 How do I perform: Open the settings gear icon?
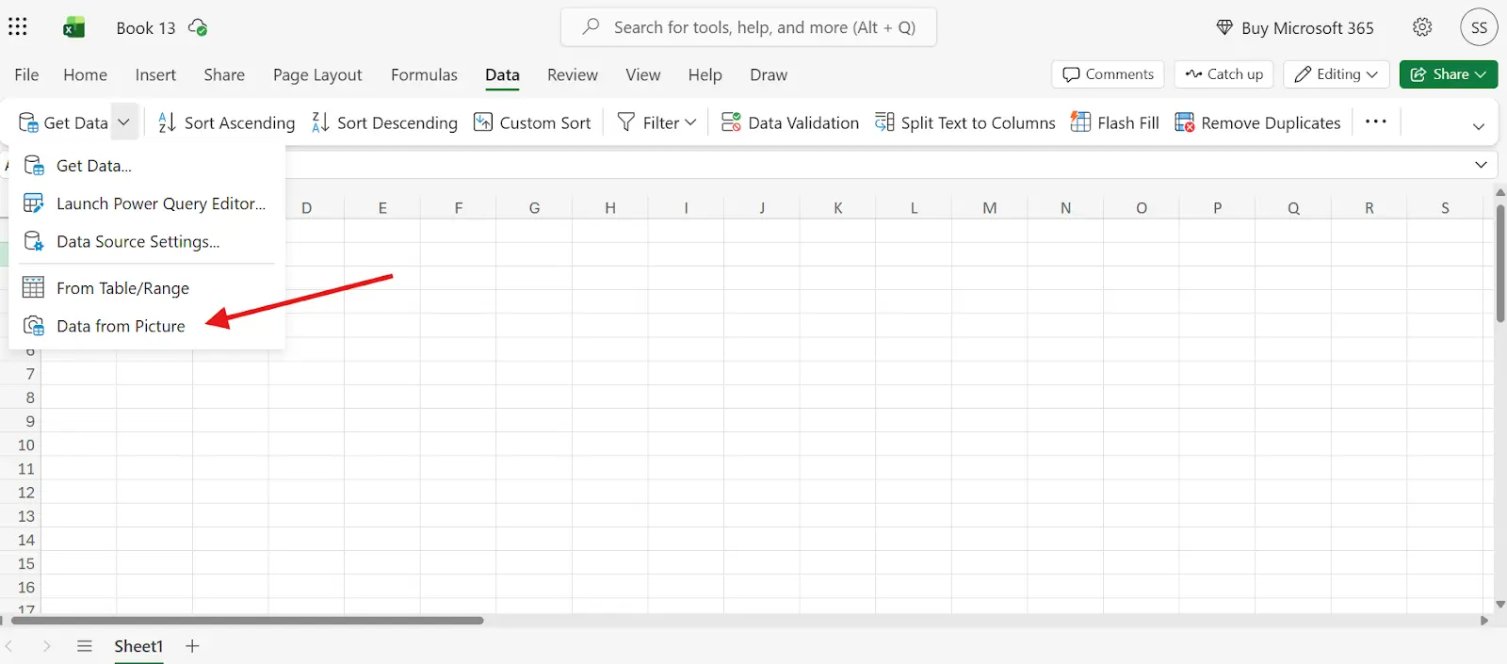1422,27
